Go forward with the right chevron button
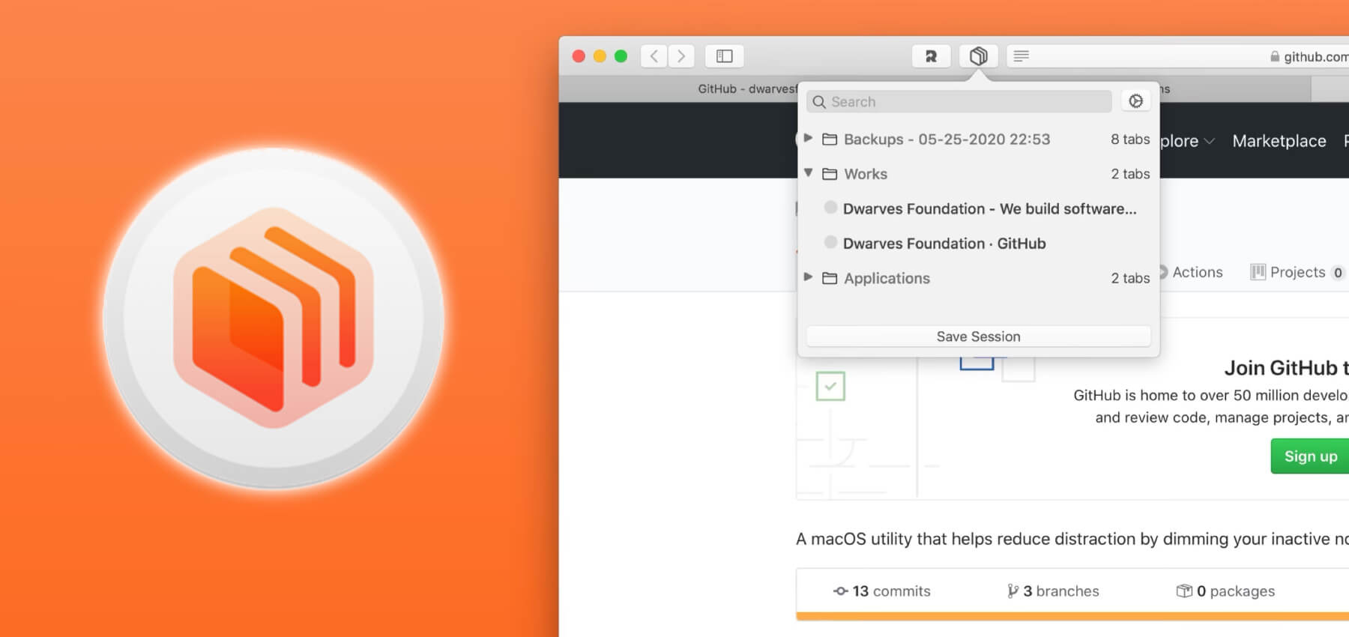The height and width of the screenshot is (637, 1349). [x=681, y=56]
